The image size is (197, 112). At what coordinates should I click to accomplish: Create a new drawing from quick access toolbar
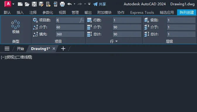[x=20, y=4]
